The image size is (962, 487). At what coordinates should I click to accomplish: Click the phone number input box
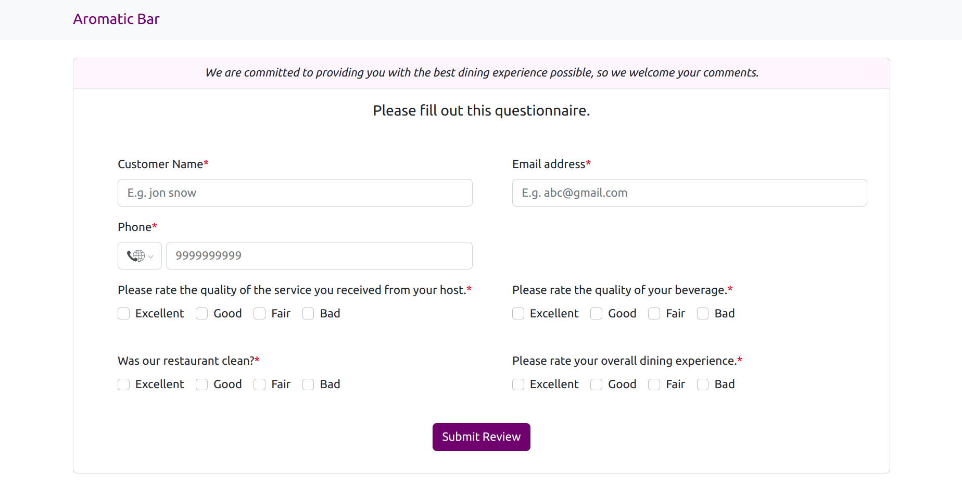coord(319,255)
